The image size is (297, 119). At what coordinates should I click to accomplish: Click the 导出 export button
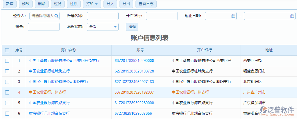click(x=126, y=4)
